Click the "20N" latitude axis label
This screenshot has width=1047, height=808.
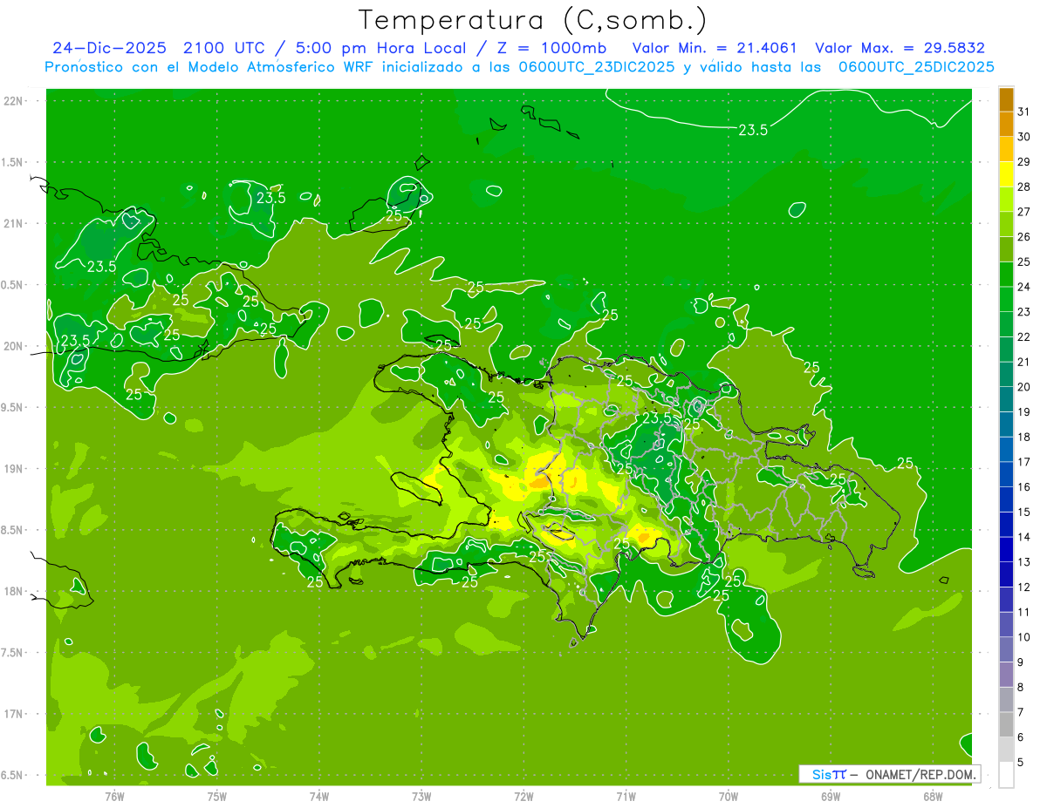tap(14, 346)
